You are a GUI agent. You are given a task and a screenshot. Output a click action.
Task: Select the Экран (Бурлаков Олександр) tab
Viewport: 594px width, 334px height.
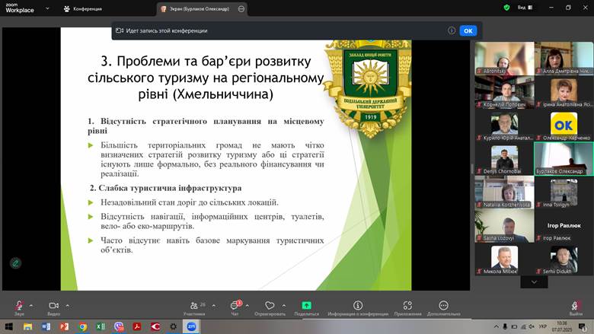[198, 8]
